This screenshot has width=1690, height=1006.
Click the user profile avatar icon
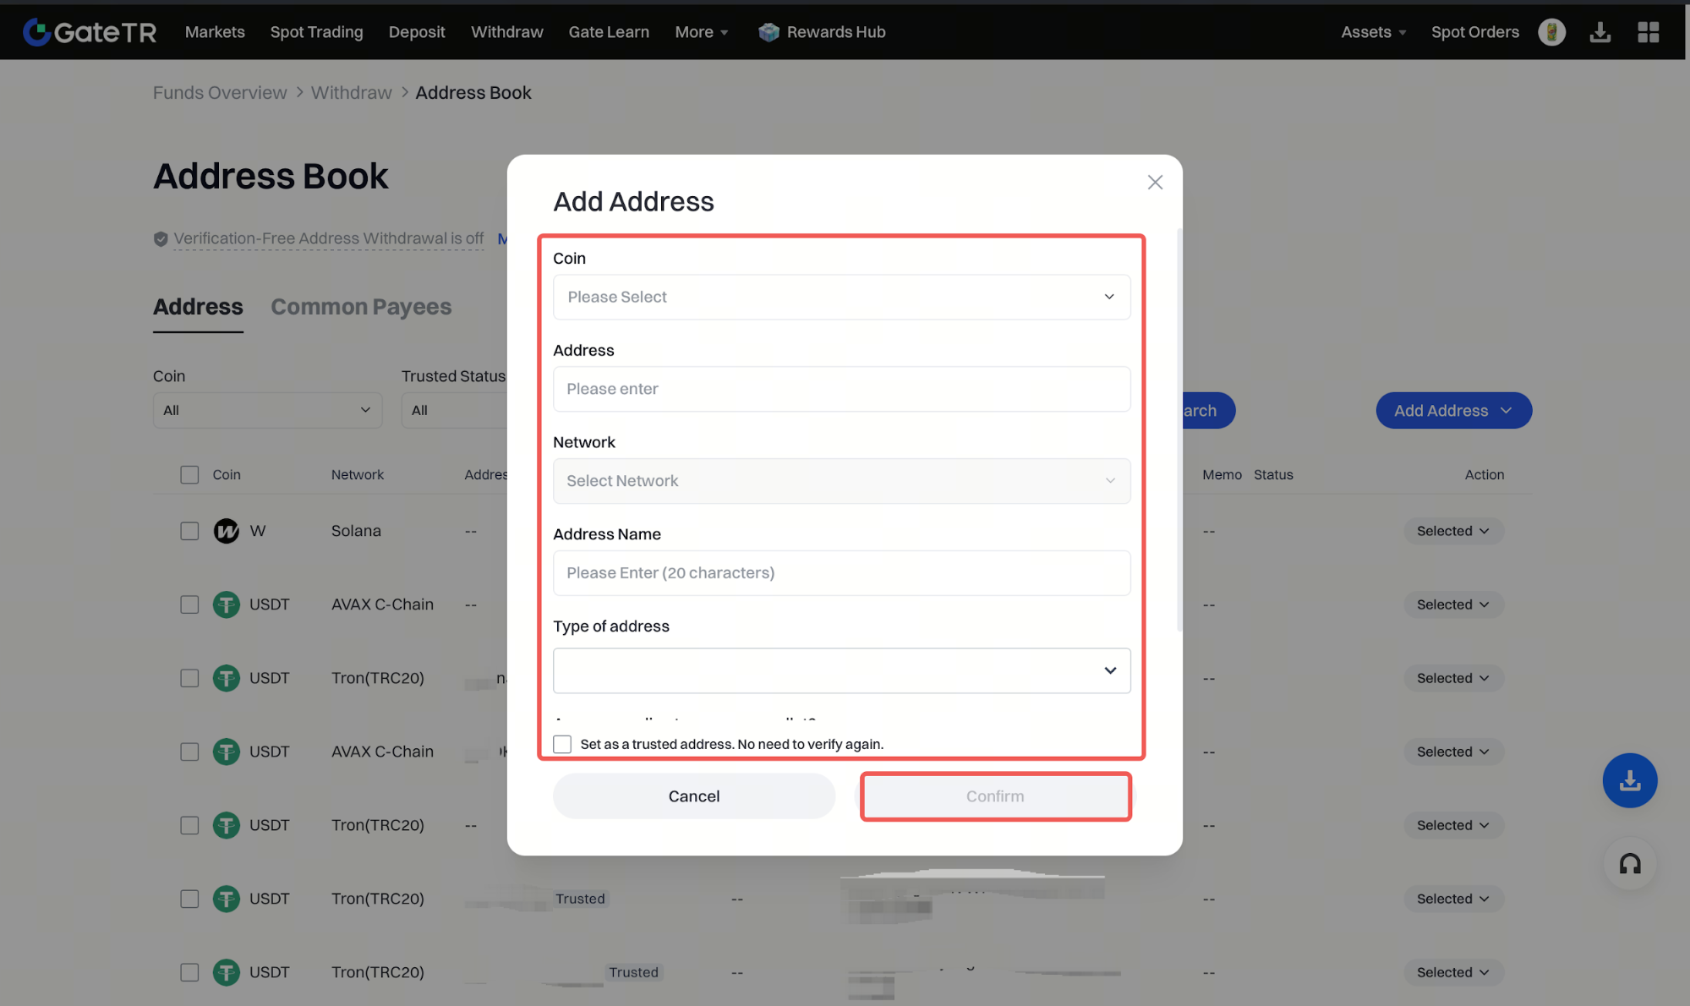point(1551,32)
